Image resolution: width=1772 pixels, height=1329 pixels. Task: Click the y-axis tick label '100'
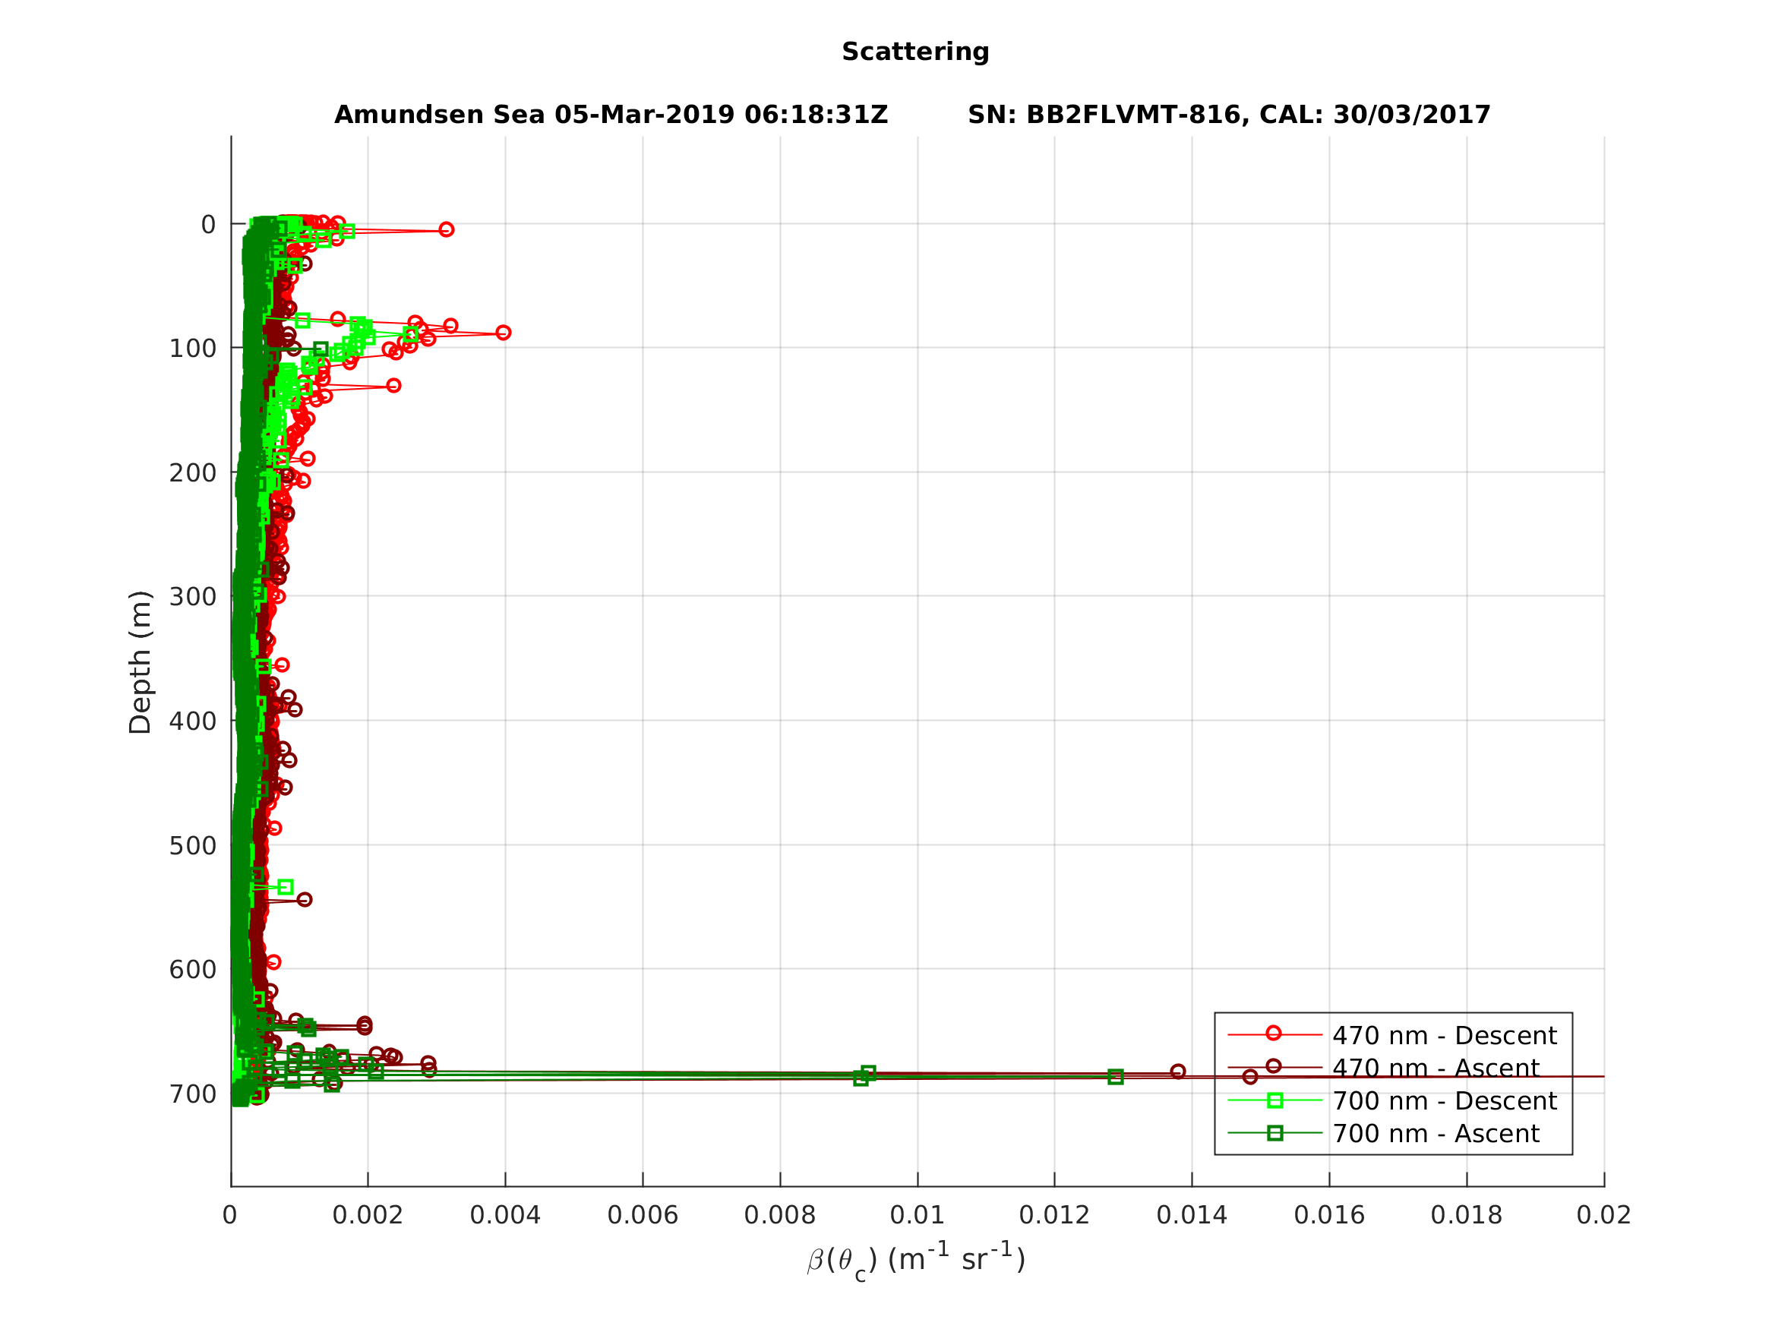tap(192, 349)
